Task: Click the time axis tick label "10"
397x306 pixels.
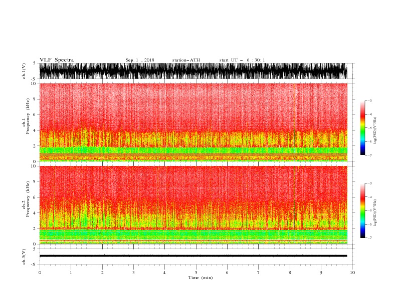Action: pyautogui.click(x=352, y=272)
